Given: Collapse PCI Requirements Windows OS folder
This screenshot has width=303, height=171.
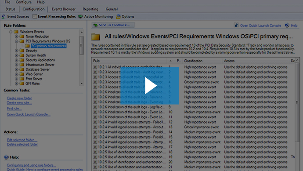Looking at the screenshot, I should [x=16, y=41].
